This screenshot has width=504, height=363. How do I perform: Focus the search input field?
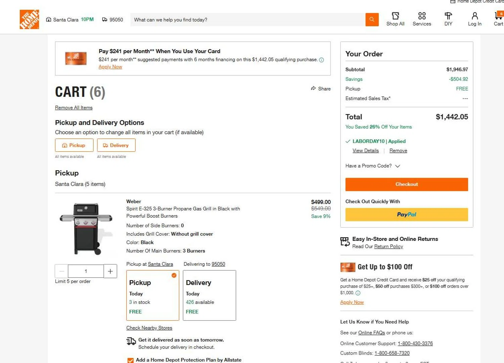tap(248, 20)
